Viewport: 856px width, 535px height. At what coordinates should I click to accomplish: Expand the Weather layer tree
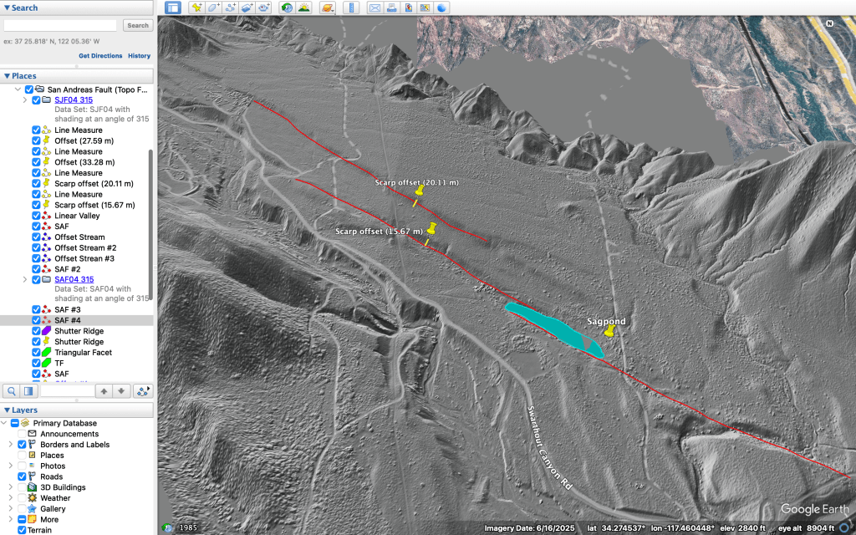pyautogui.click(x=10, y=498)
